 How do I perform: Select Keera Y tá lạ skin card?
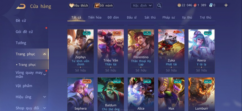201,51
